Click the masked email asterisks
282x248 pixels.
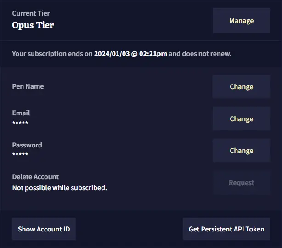20,123
